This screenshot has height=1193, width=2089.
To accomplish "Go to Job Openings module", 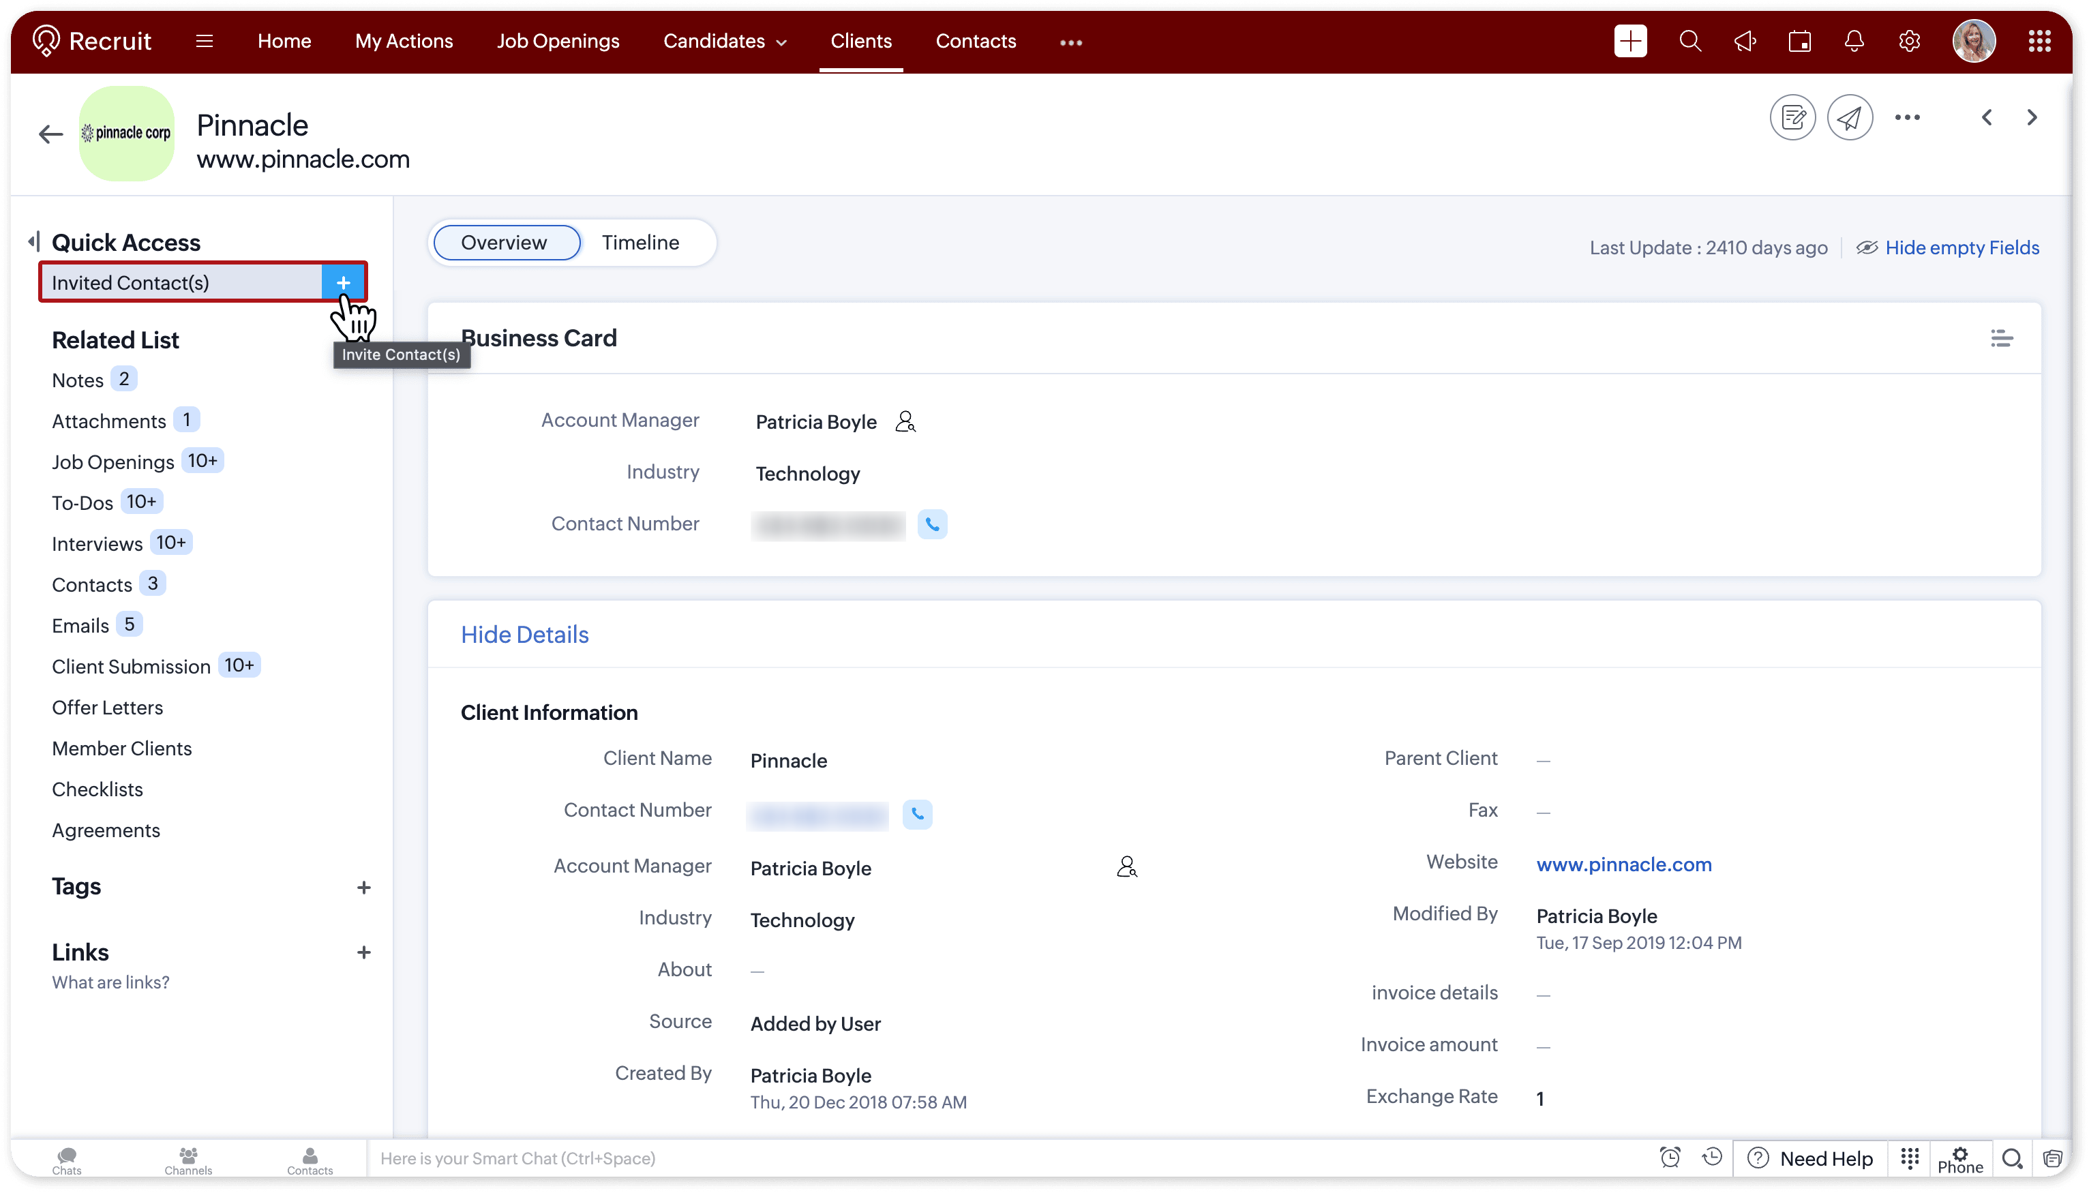I will [558, 41].
